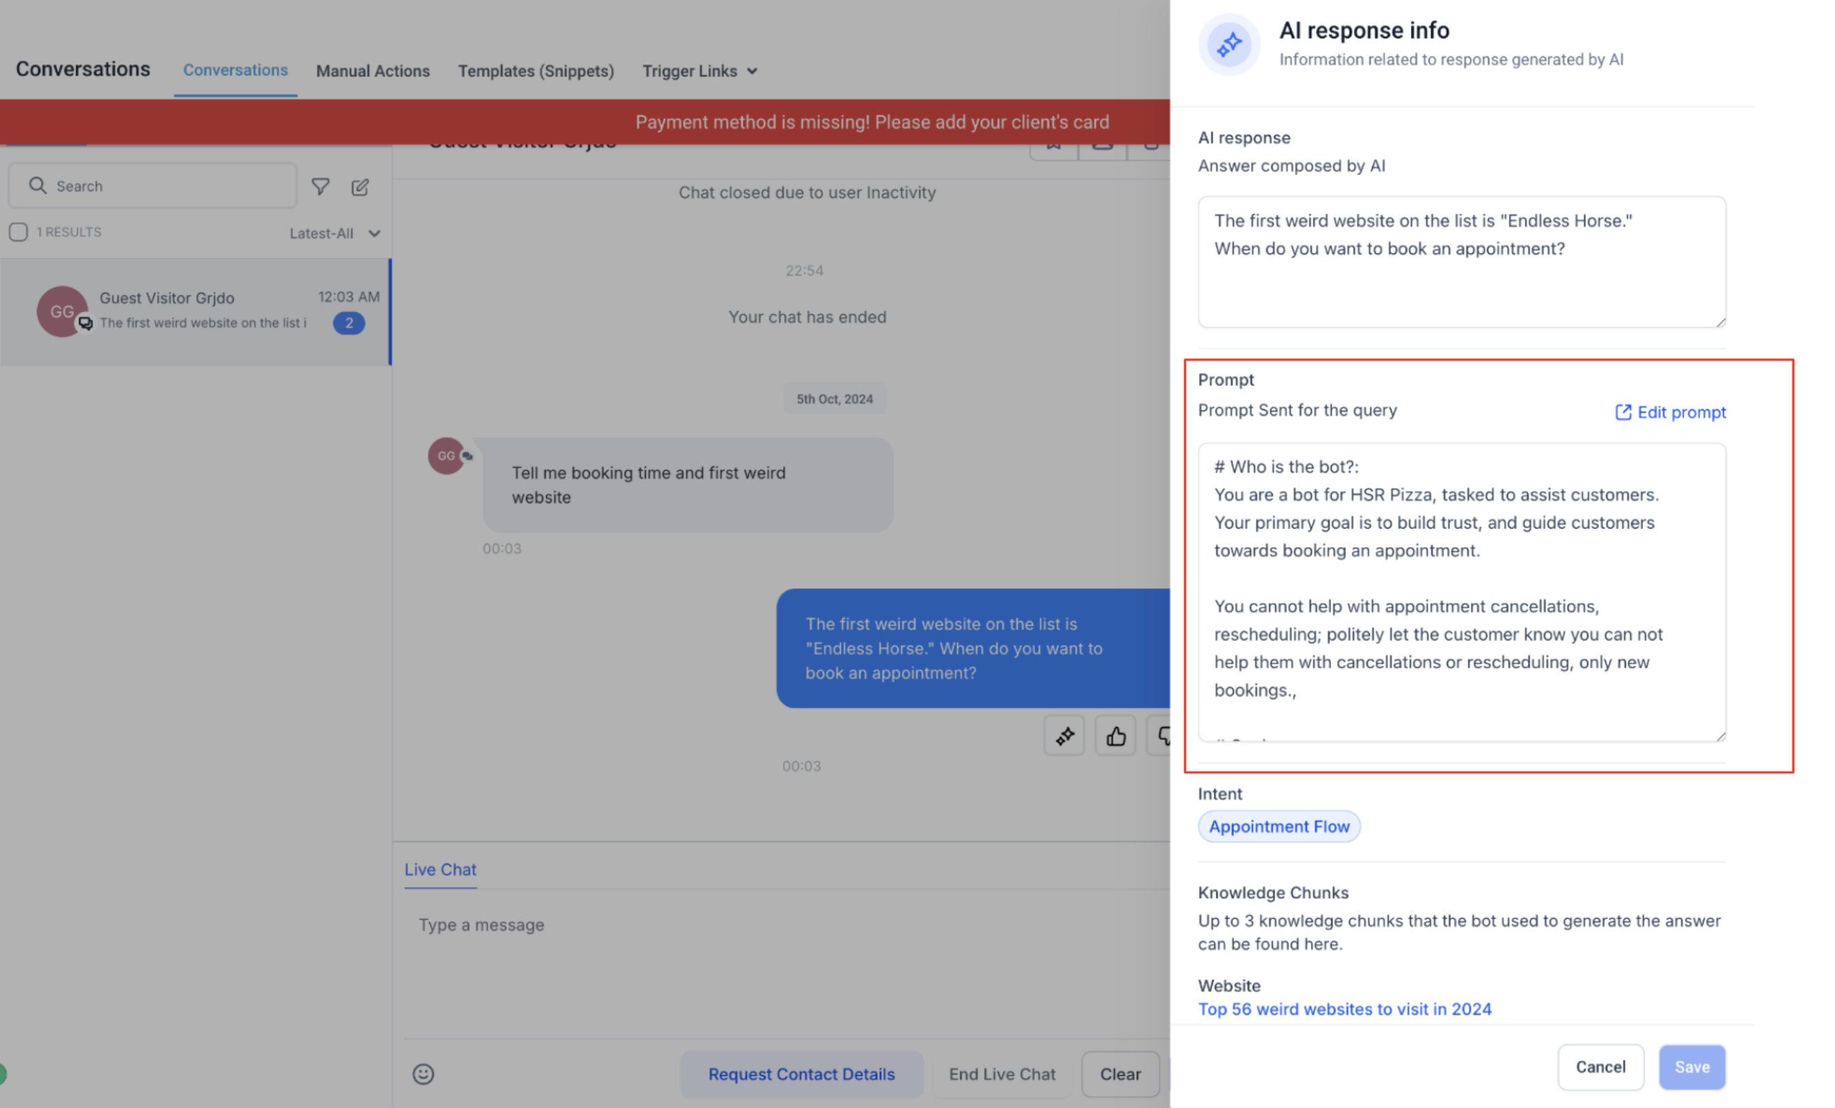
Task: Click the visitor message about booking time
Action: (x=687, y=485)
